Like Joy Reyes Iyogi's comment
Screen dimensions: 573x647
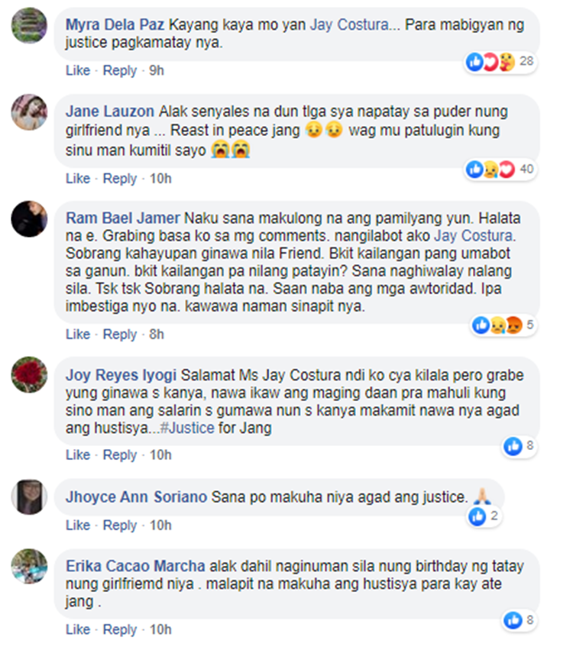78,455
